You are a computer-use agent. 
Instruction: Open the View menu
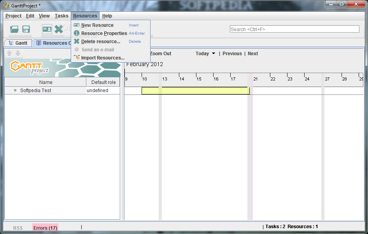(x=44, y=16)
